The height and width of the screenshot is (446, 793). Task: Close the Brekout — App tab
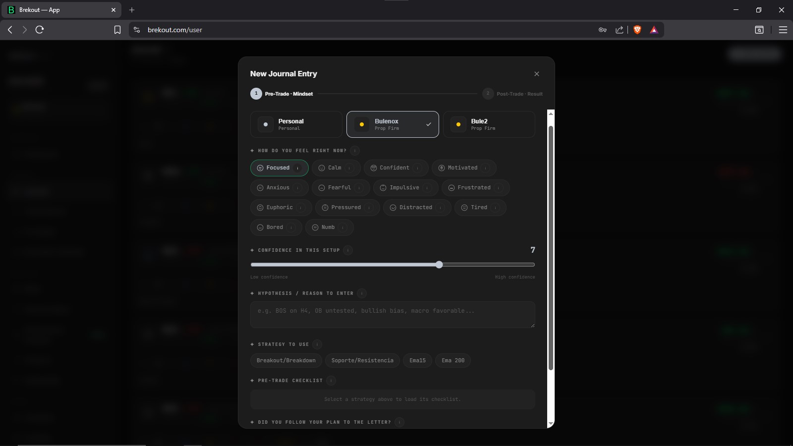pos(113,10)
